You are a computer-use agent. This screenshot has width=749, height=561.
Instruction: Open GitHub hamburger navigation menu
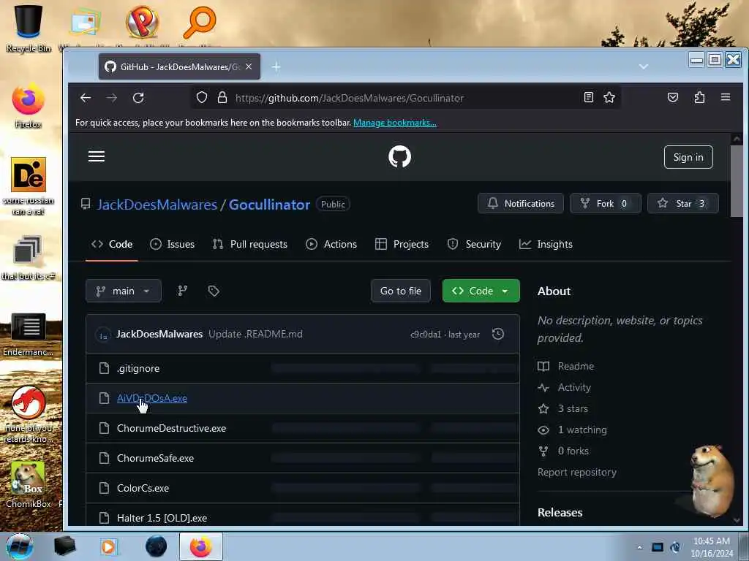(97, 156)
